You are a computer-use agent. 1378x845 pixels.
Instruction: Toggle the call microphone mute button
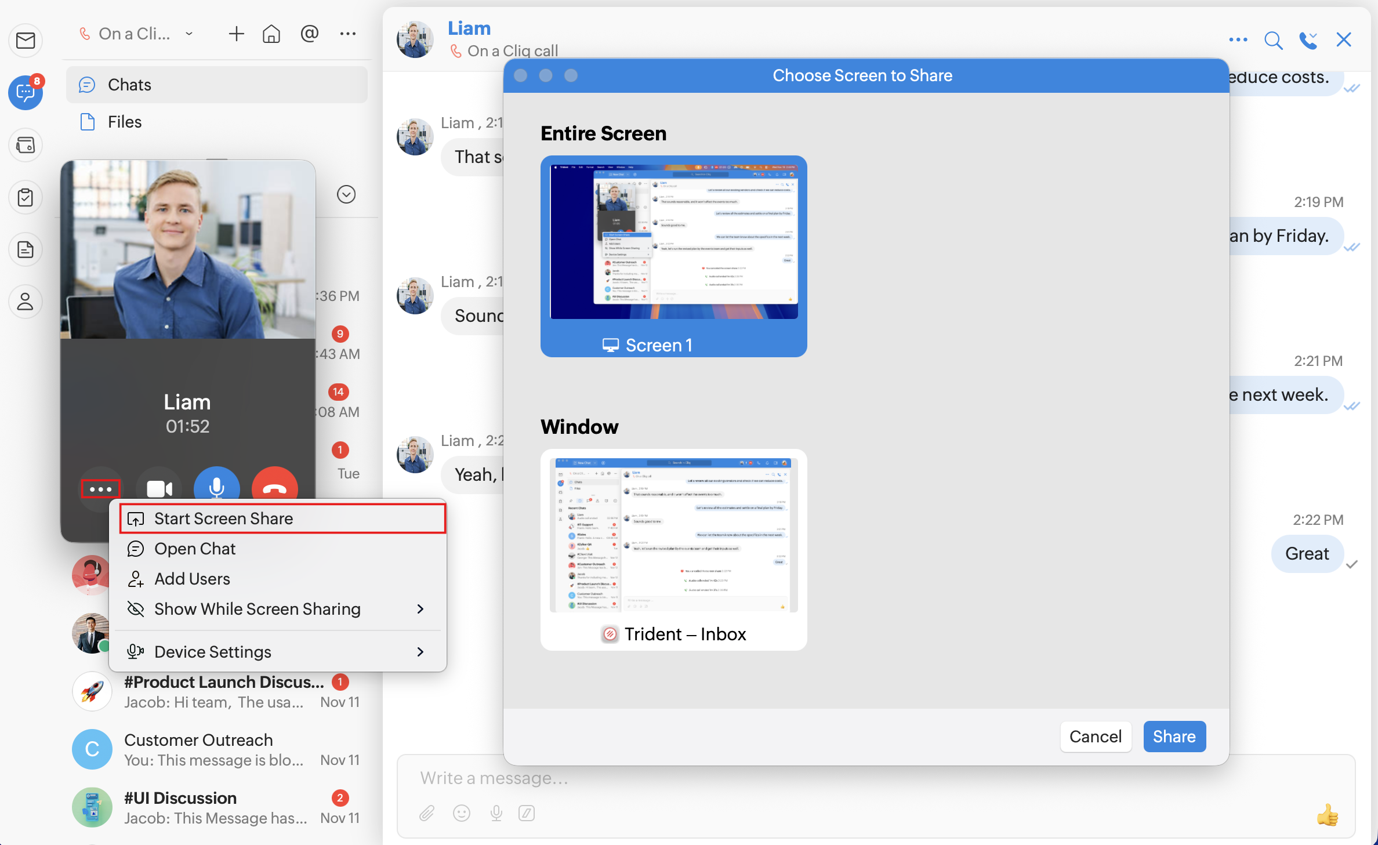click(x=216, y=487)
